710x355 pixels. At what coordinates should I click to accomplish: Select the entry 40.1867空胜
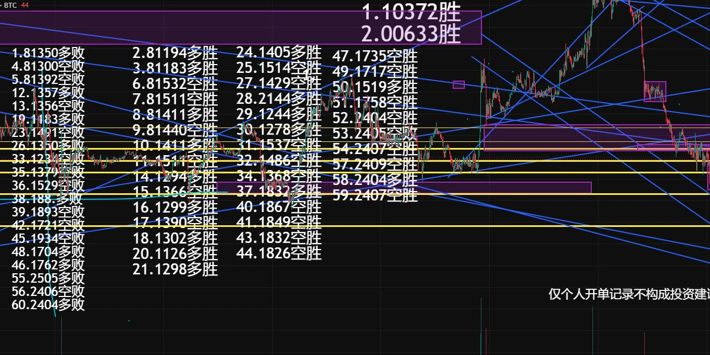pyautogui.click(x=279, y=207)
